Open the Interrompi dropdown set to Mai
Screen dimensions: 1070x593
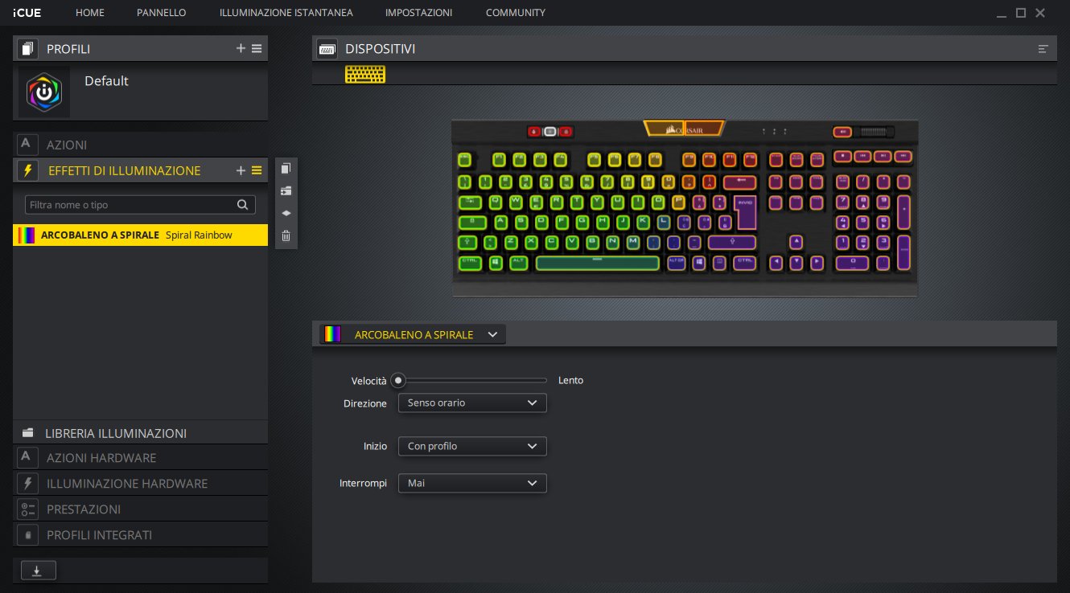[472, 483]
